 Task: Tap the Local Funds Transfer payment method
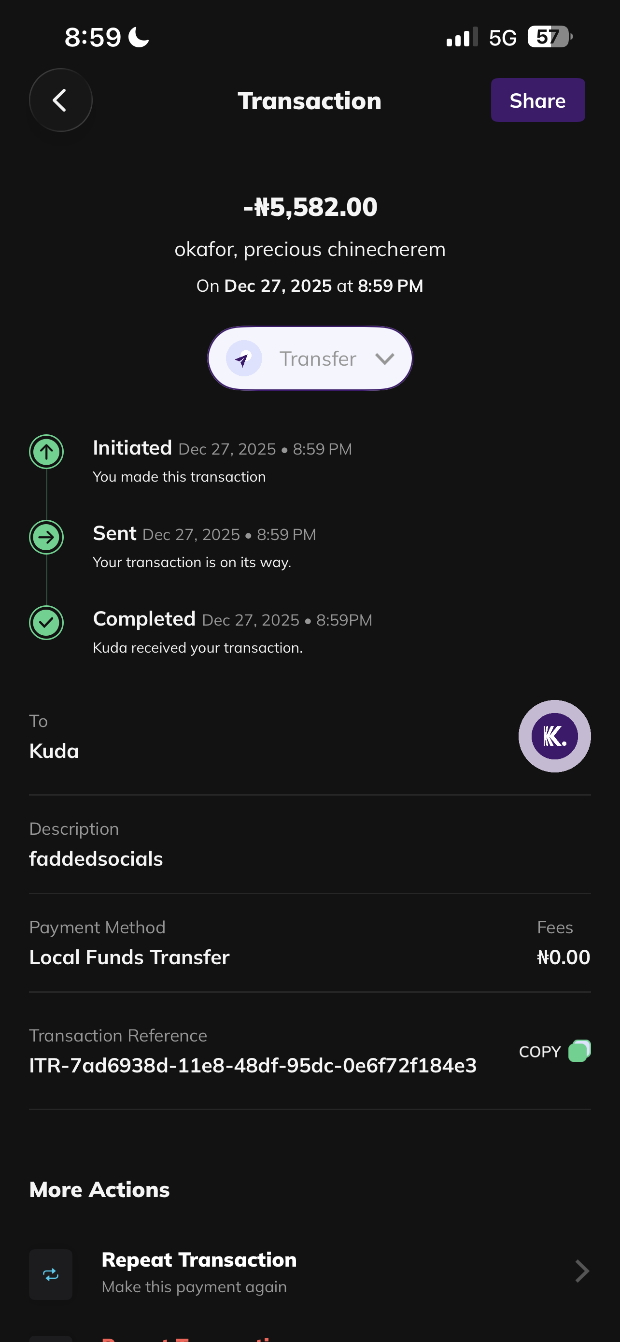[129, 957]
